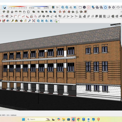Screen dimensions: 122x122
Task: Click the SketchUp taskbar icon
Action: (88, 119)
